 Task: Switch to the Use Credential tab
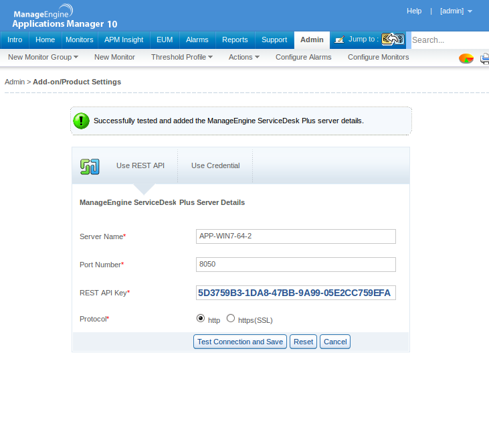point(215,165)
